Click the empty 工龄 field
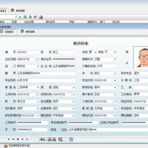148x148 pixels. point(141,88)
